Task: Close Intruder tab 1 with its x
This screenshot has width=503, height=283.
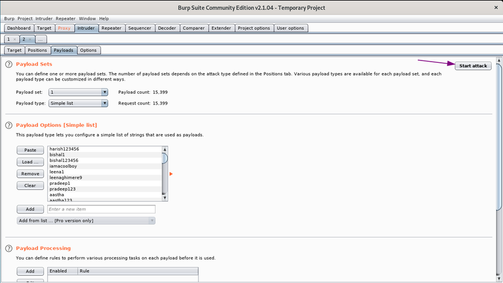Action: point(14,39)
